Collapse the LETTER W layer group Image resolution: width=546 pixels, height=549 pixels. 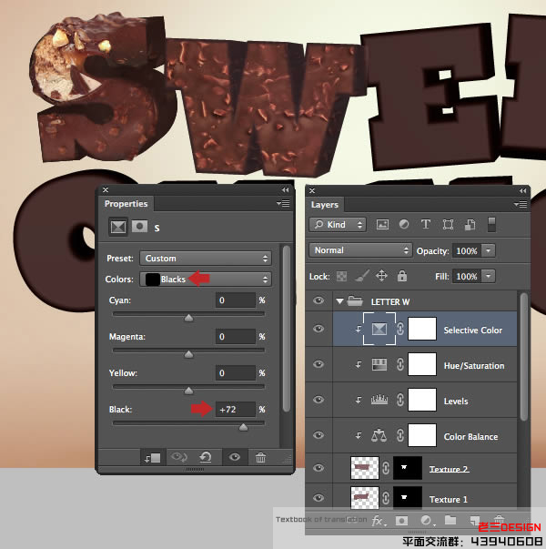339,301
